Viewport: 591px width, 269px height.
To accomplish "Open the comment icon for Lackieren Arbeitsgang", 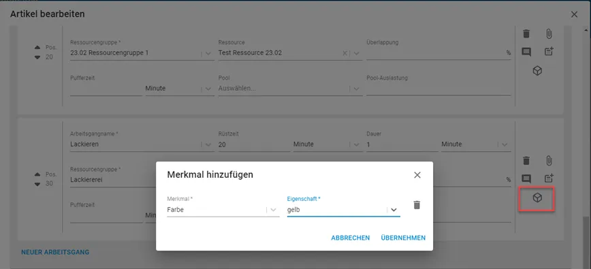I will pyautogui.click(x=526, y=178).
